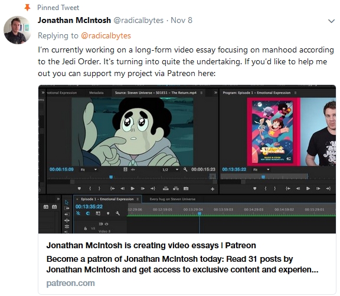Click the timeline playhead at 00:13:29:04
The width and height of the screenshot is (340, 296).
coord(200,213)
